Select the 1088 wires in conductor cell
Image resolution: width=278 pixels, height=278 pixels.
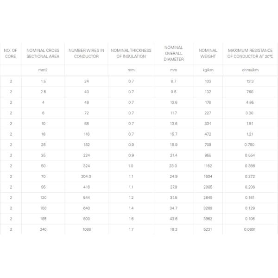pyautogui.click(x=86, y=229)
